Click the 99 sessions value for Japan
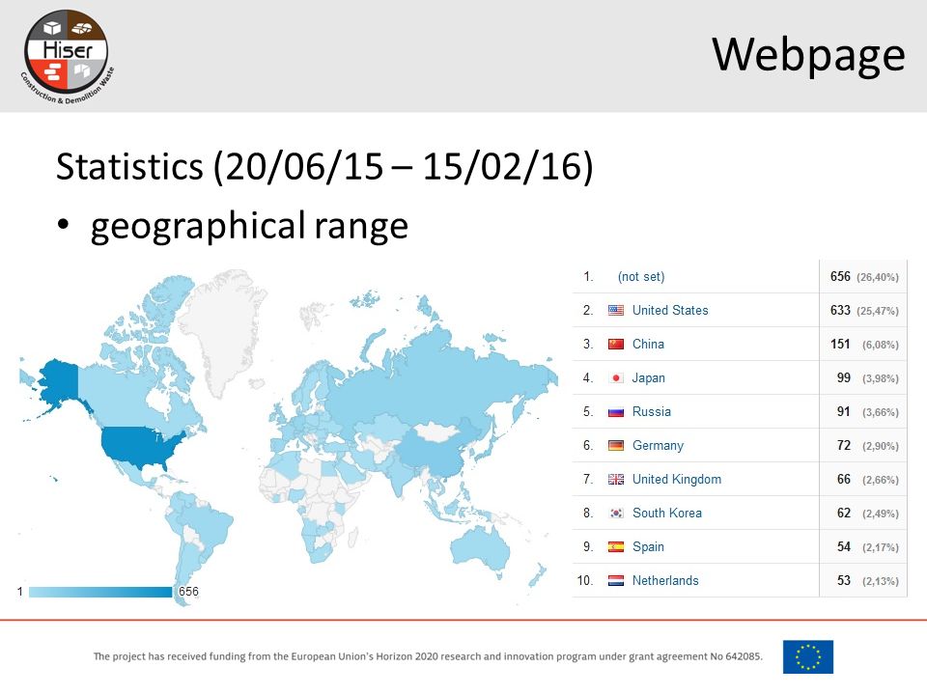Image resolution: width=927 pixels, height=695 pixels. (x=844, y=377)
